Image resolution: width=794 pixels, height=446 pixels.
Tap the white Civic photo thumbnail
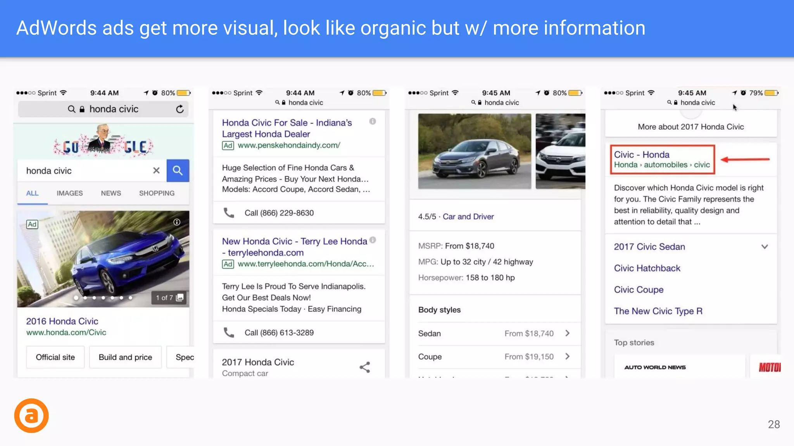(561, 151)
